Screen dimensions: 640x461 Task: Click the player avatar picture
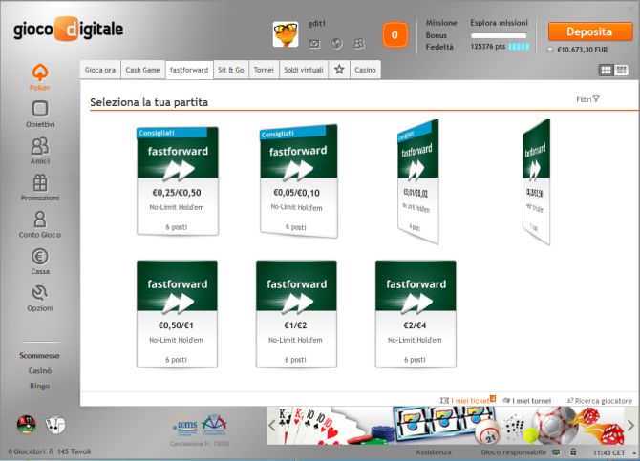pyautogui.click(x=286, y=34)
